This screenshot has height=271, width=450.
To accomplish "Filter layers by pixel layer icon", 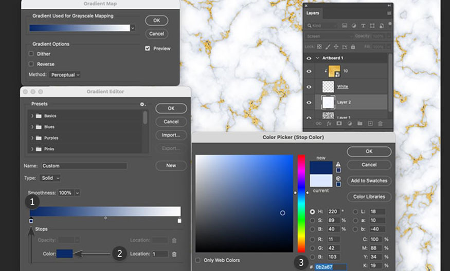I will [x=345, y=26].
